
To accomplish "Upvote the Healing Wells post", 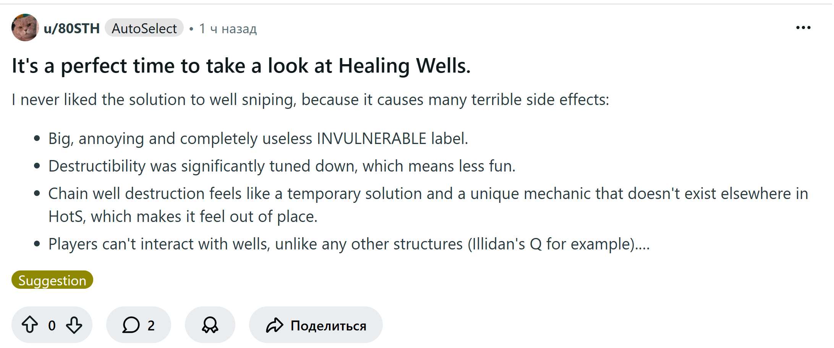I will tap(30, 325).
